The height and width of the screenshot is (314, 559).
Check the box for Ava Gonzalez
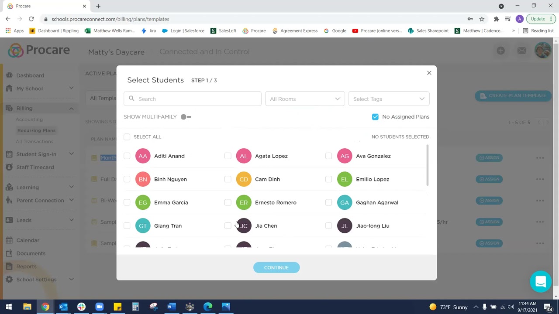[x=328, y=156]
